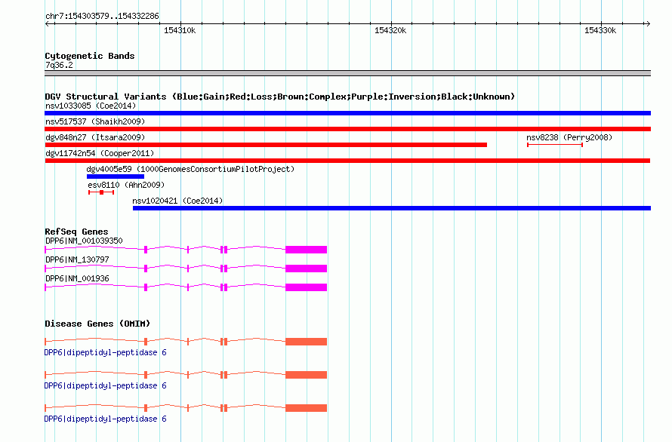Viewport: 672px width, 442px height.
Task: Click the large exon of DPP6|NM_001039350
Action: [306, 250]
